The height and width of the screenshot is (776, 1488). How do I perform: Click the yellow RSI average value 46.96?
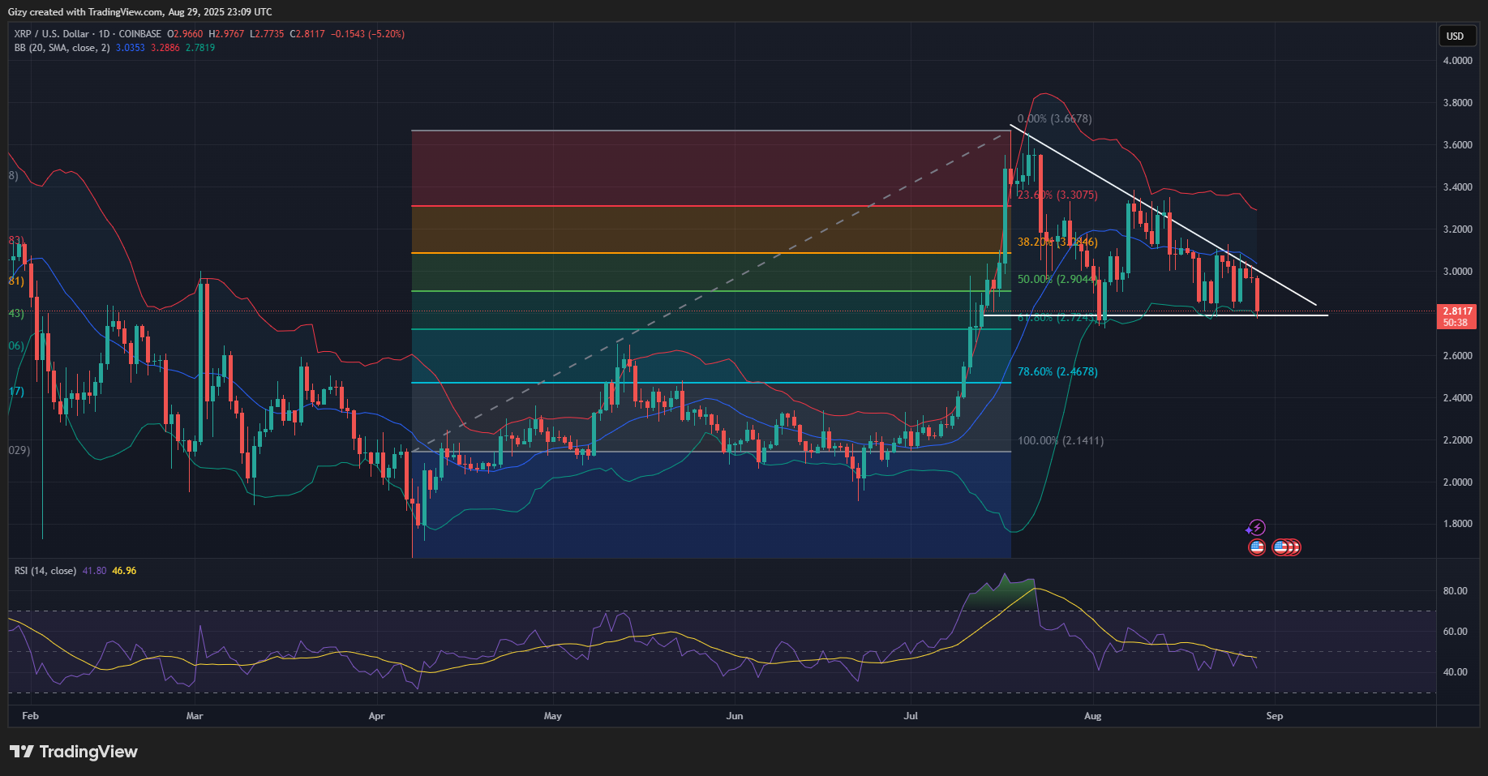[124, 571]
